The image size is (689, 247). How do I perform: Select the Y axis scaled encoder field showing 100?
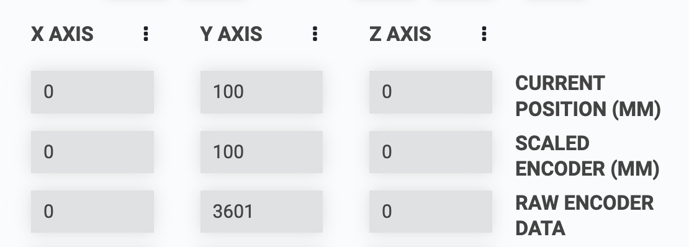pyautogui.click(x=261, y=151)
